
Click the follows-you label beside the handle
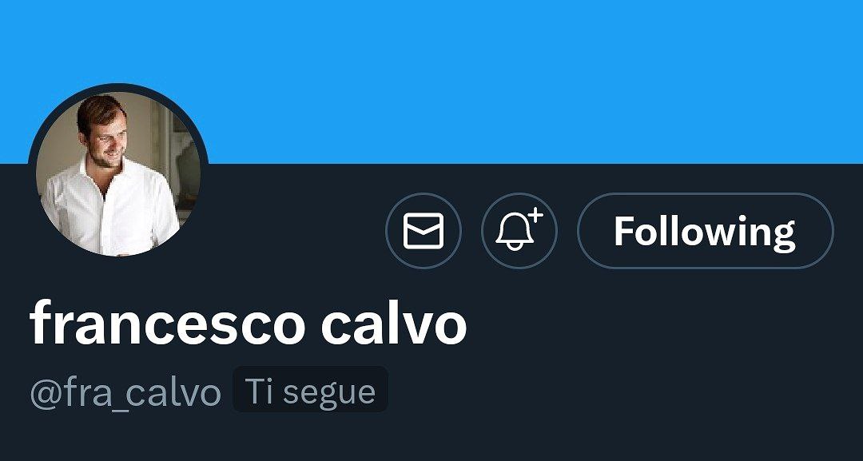tap(310, 390)
